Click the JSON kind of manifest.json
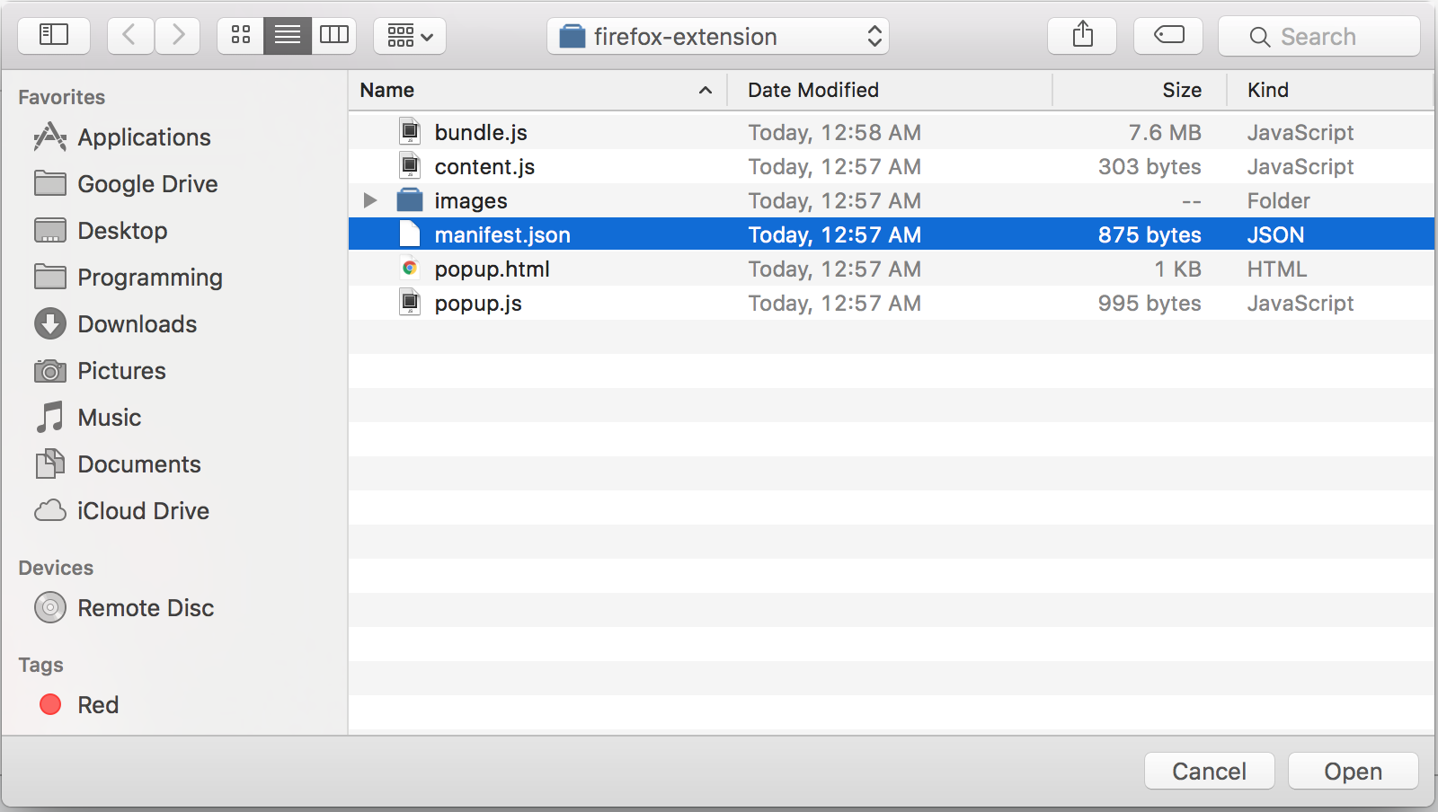1438x812 pixels. coord(1275,235)
